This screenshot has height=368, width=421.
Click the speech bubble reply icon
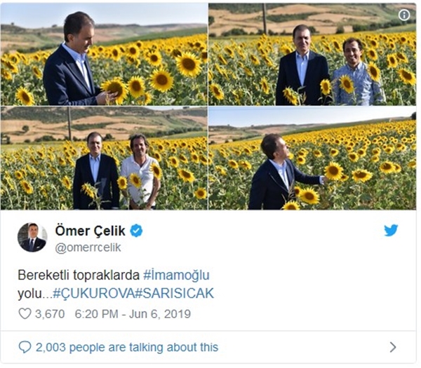coord(25,347)
